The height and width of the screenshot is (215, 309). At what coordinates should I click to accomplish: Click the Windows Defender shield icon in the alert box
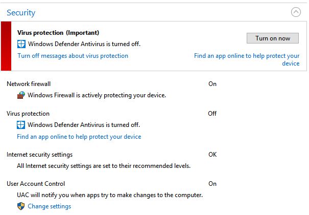click(21, 44)
